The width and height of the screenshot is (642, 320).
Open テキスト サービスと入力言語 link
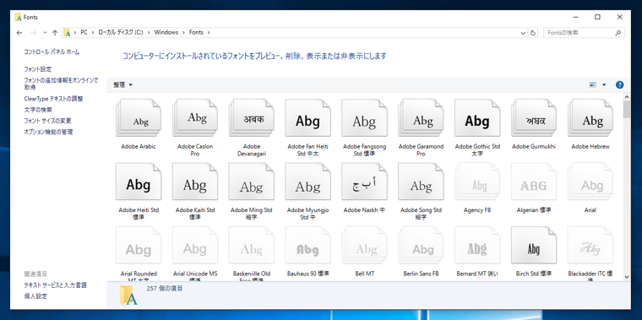tap(55, 285)
